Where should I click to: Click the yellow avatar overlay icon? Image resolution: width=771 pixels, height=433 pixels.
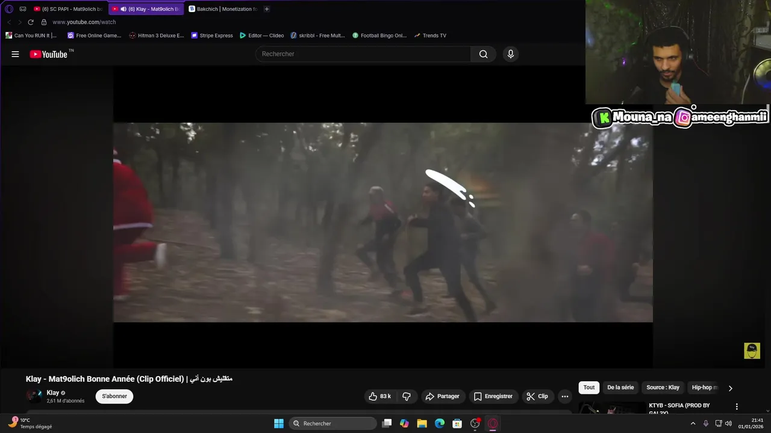click(752, 351)
